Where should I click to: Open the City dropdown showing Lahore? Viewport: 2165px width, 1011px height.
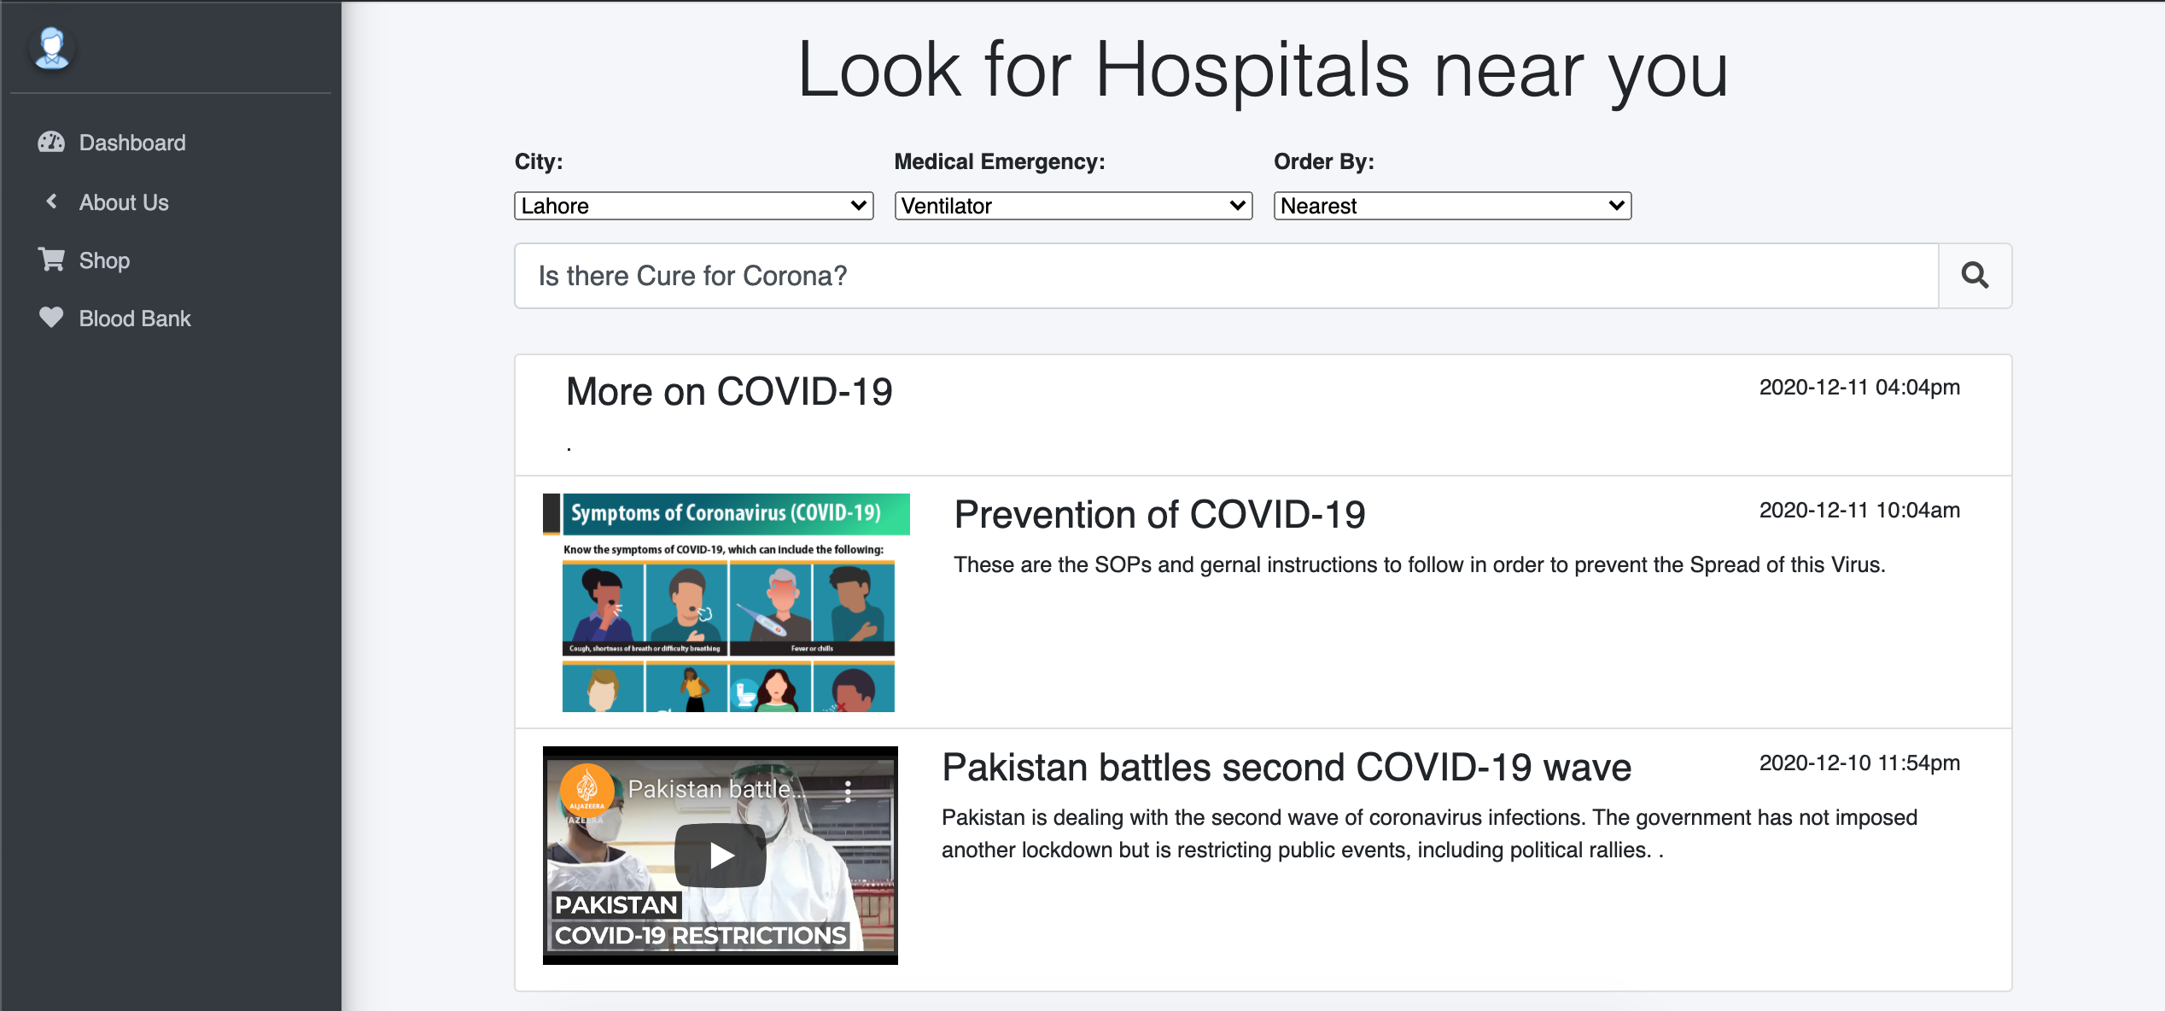tap(693, 206)
